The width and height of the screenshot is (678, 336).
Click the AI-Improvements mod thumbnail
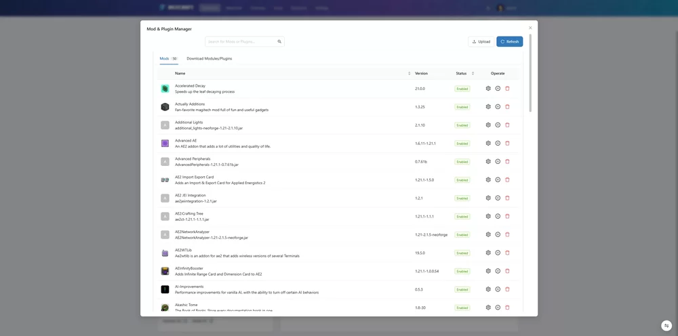click(165, 289)
